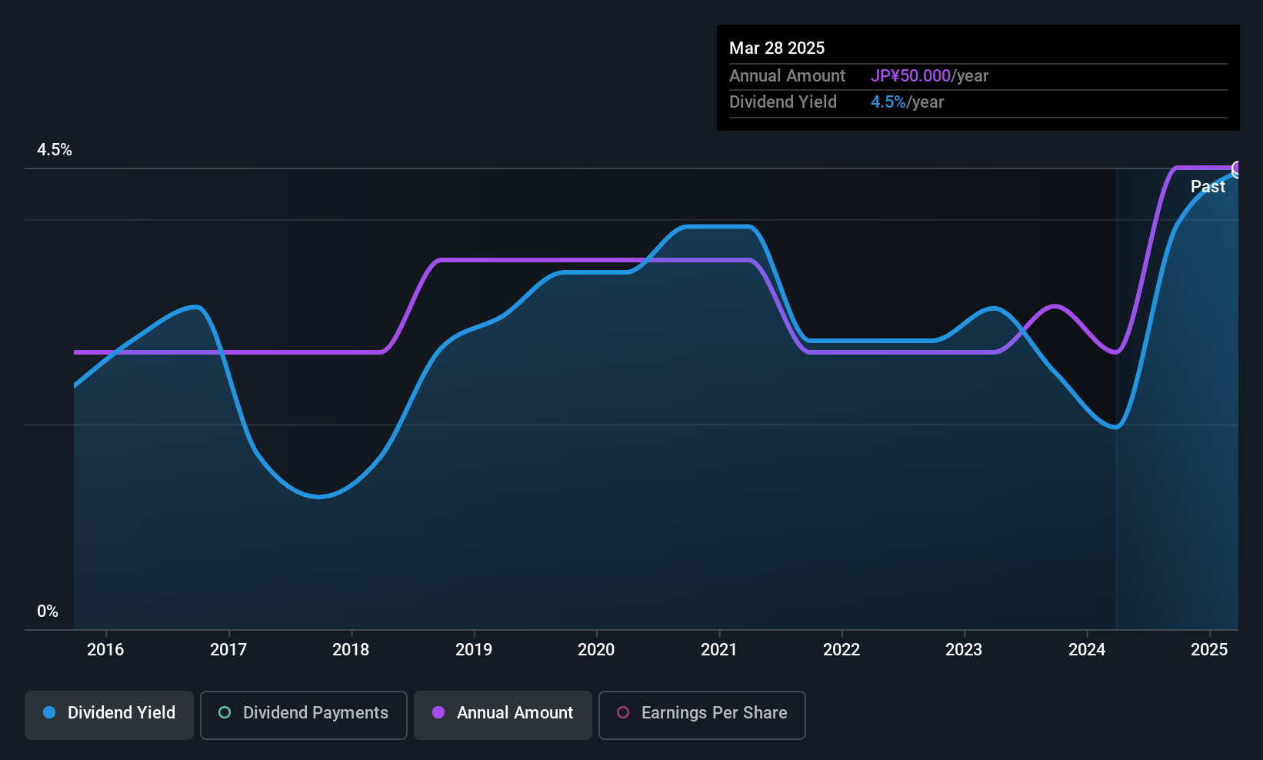Click the 4.5%/year dividend yield value
1263x760 pixels.
[x=907, y=102]
